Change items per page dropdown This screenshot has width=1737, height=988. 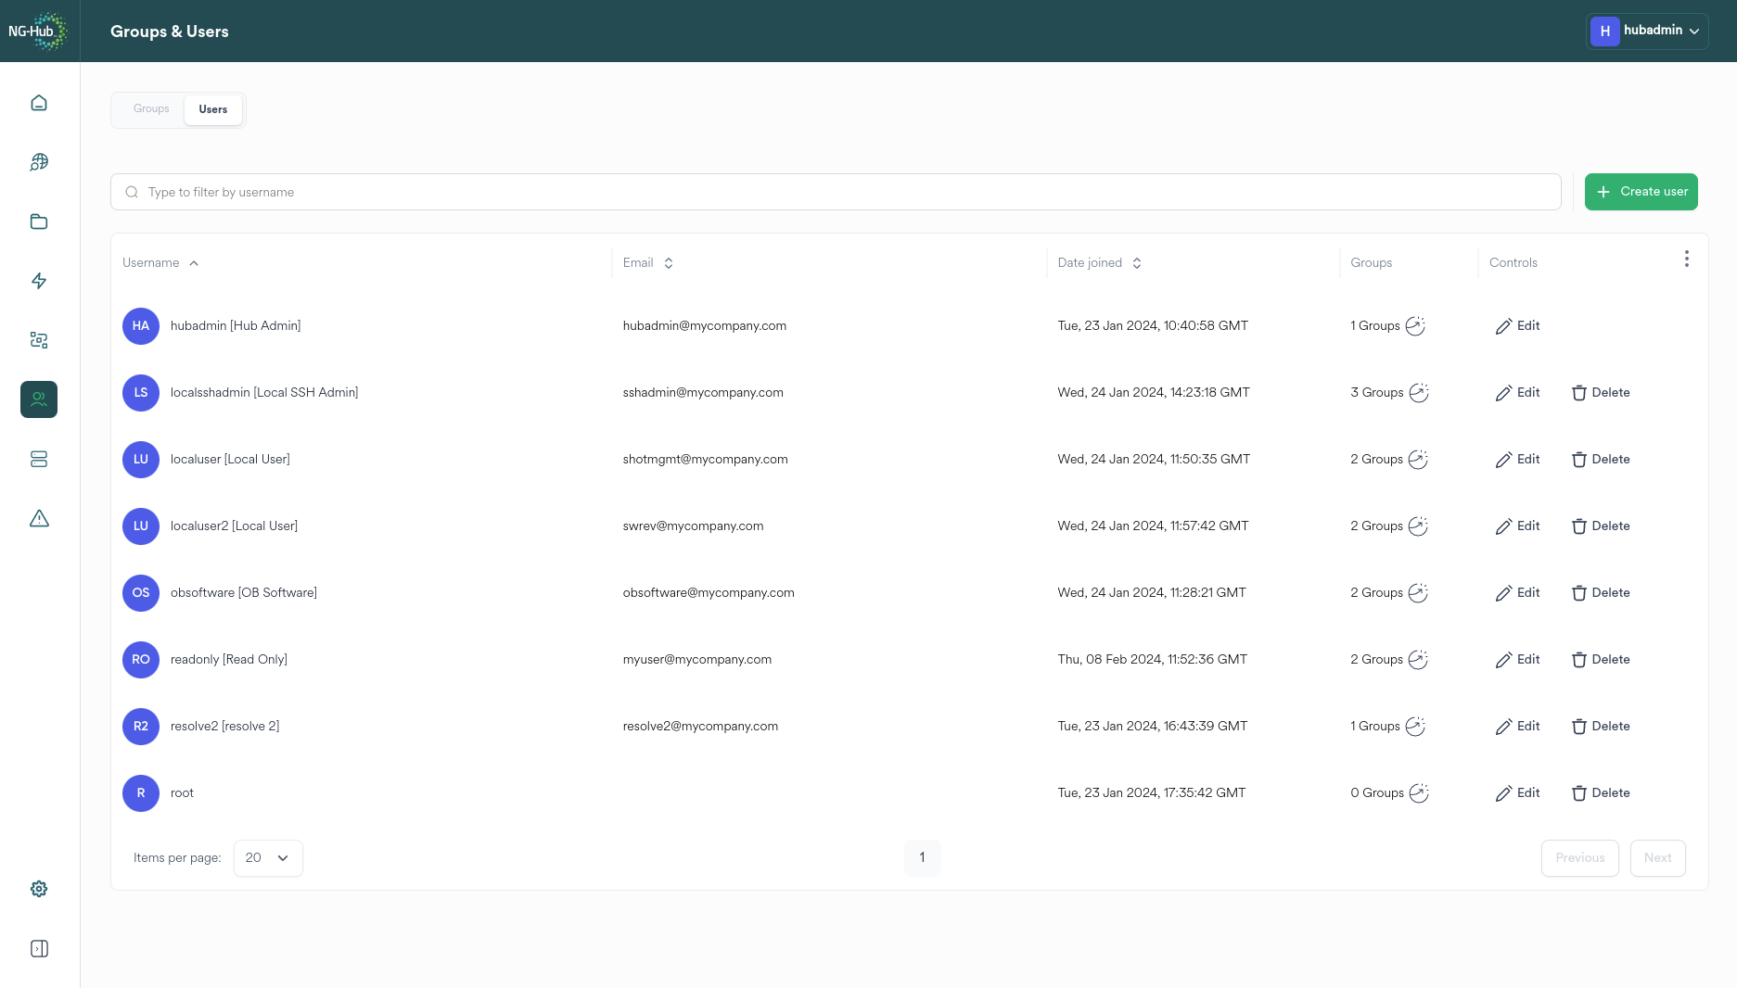[x=267, y=857]
